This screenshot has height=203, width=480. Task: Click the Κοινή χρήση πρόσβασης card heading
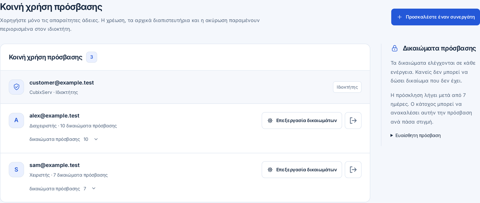[46, 57]
